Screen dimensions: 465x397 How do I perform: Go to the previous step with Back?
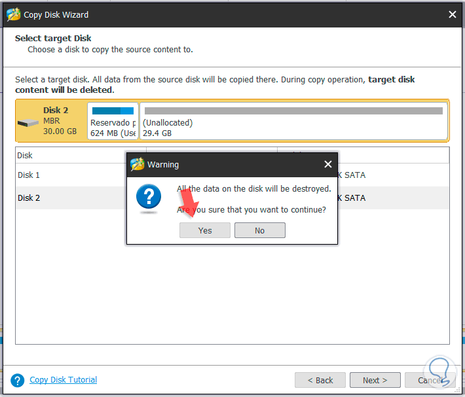pos(320,380)
